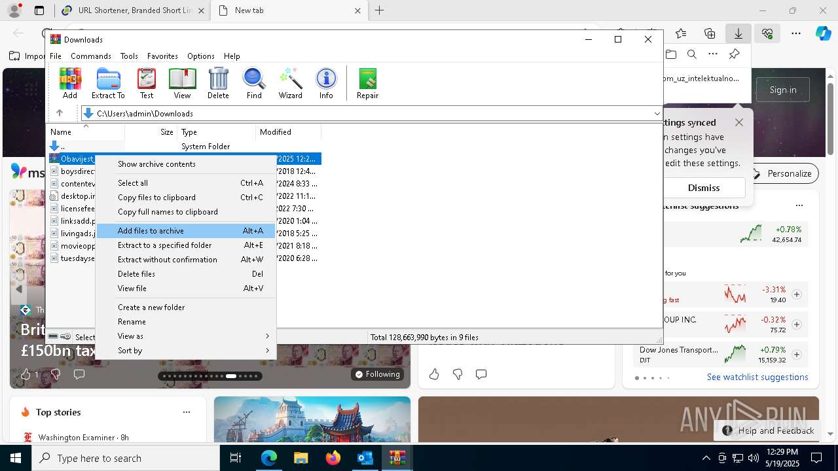Open the Options menu

[200, 56]
